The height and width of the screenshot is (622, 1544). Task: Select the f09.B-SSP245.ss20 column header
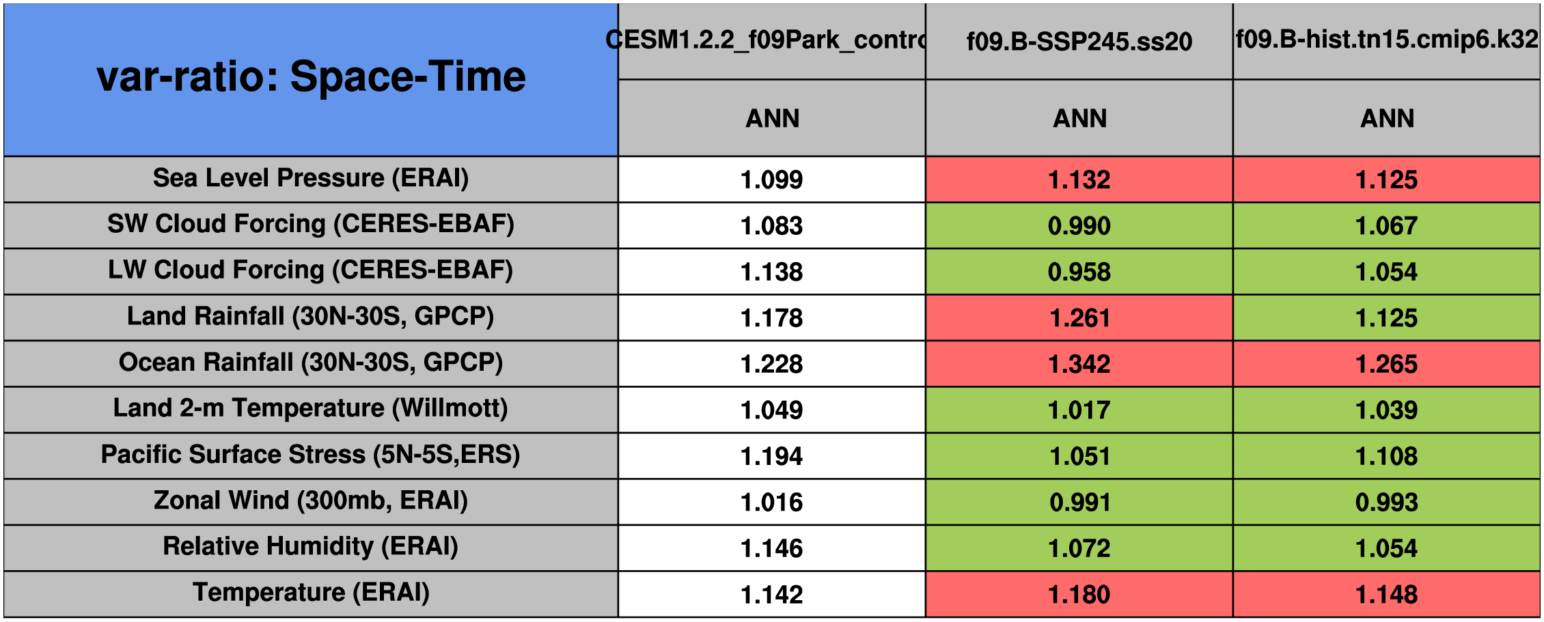coord(1079,42)
